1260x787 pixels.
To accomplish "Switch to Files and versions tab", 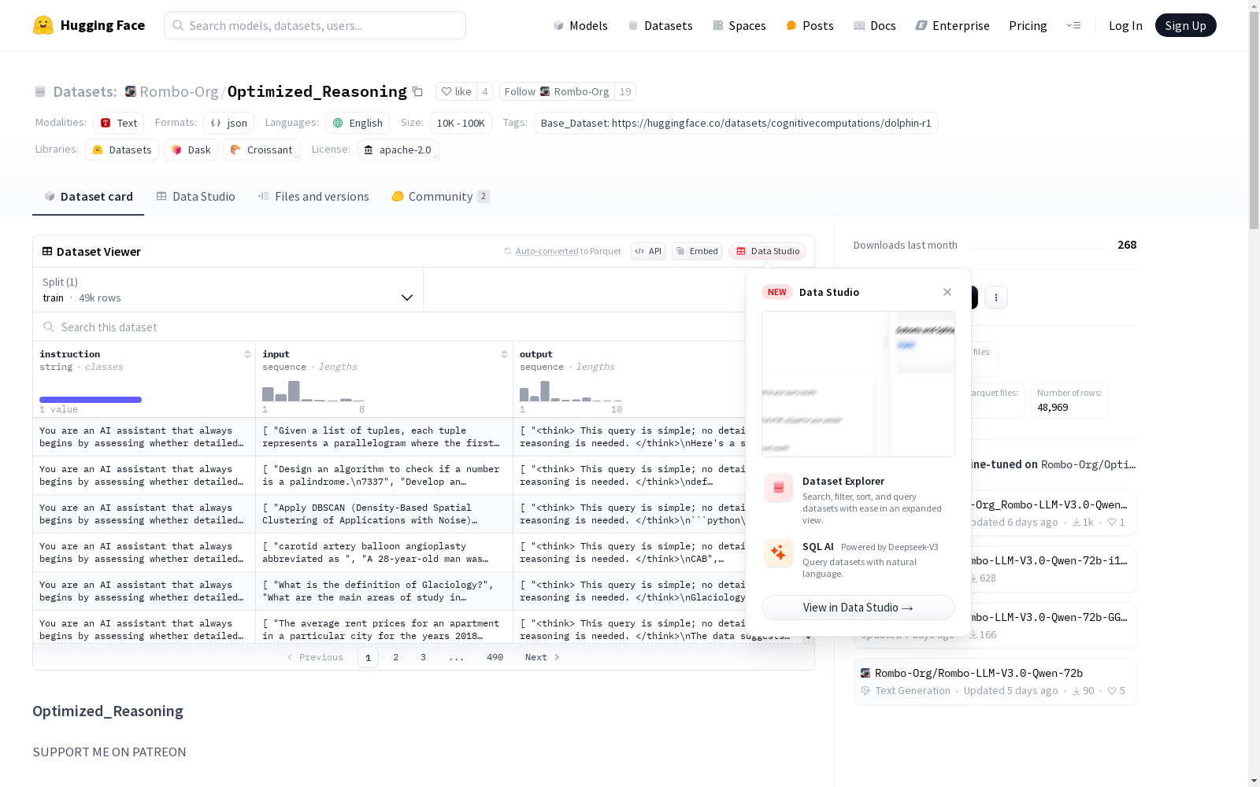I will tap(313, 196).
